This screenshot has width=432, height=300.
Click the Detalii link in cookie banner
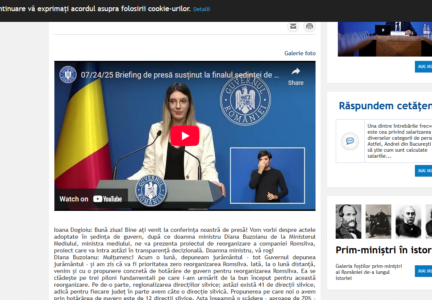pos(201,9)
